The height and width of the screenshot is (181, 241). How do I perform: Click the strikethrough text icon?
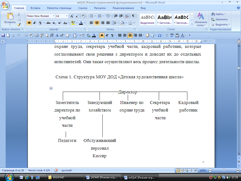coord(48,23)
